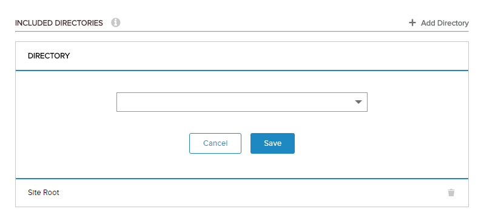Click the info icon beside Included Directories

coord(116,22)
